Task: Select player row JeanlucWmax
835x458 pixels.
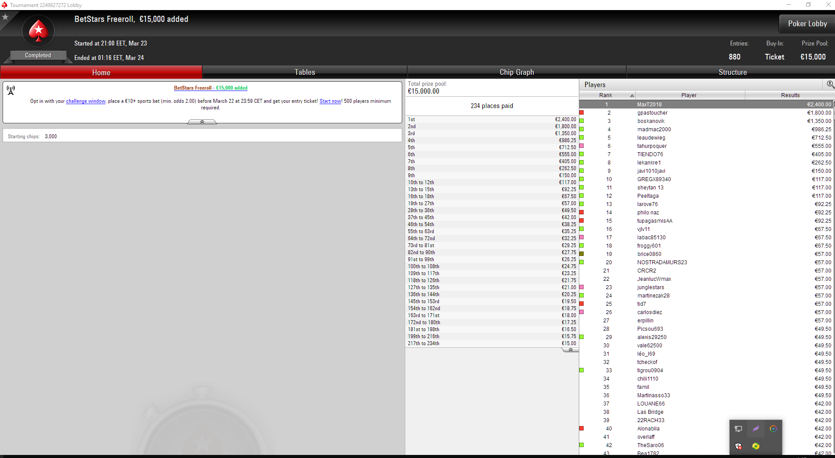Action: (706, 279)
